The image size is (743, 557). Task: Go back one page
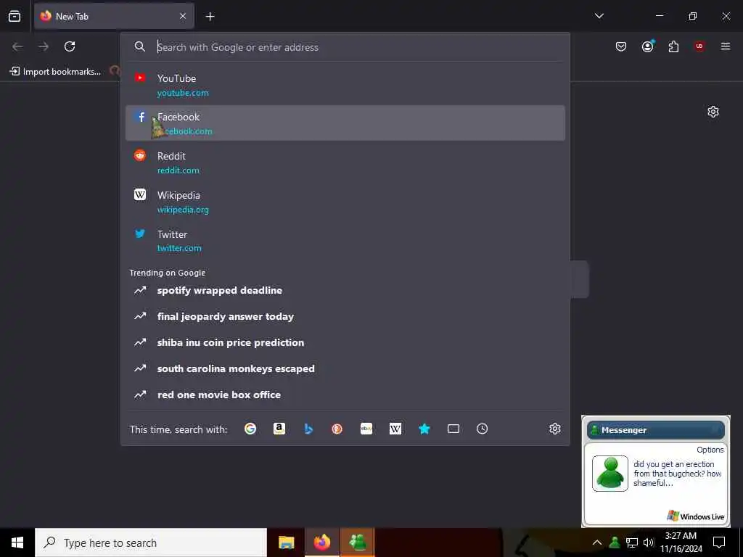[x=17, y=46]
